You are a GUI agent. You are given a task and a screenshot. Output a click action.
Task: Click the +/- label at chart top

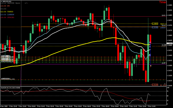pos(26,3)
